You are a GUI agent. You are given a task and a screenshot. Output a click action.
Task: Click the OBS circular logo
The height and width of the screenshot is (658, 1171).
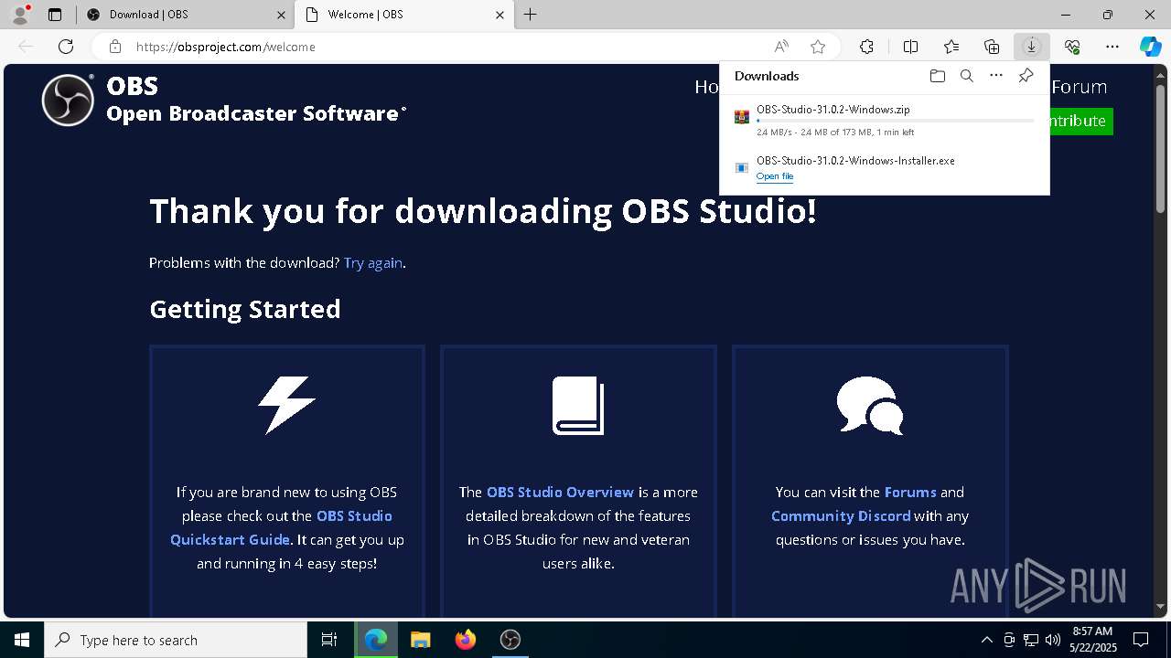point(68,100)
